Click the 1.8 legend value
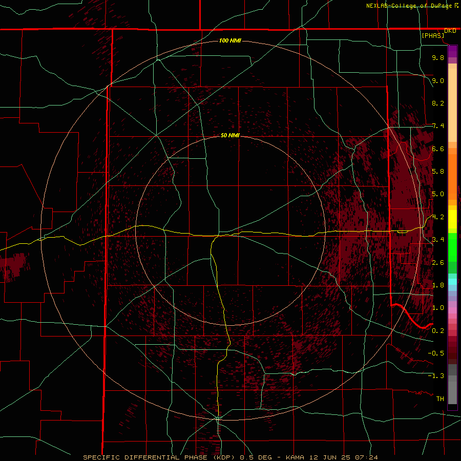Image resolution: width=461 pixels, height=461 pixels. pyautogui.click(x=438, y=285)
